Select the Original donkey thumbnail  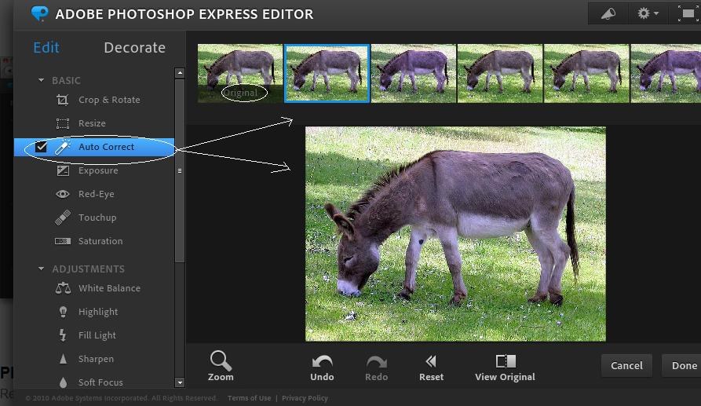tap(239, 74)
